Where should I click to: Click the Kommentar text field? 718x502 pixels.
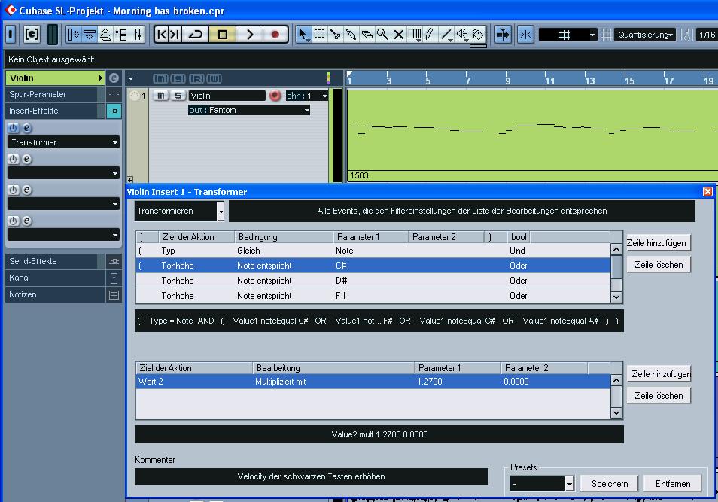tap(312, 477)
